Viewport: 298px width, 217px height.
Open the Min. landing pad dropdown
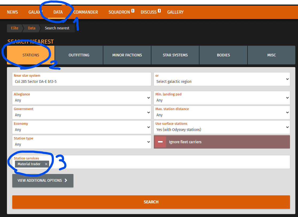pyautogui.click(x=222, y=98)
